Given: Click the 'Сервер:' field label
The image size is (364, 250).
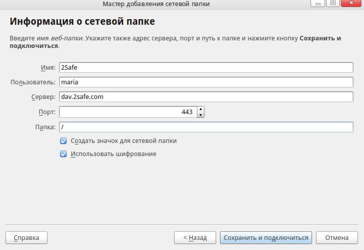Looking at the screenshot, I should [43, 97].
